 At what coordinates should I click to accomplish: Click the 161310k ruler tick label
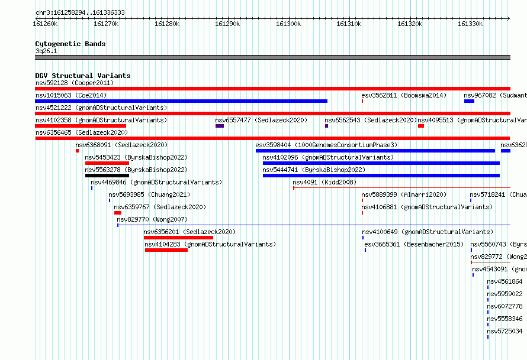click(349, 24)
